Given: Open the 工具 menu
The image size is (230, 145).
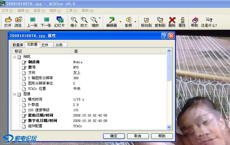Looking at the screenshot, I should pyautogui.click(x=71, y=10).
